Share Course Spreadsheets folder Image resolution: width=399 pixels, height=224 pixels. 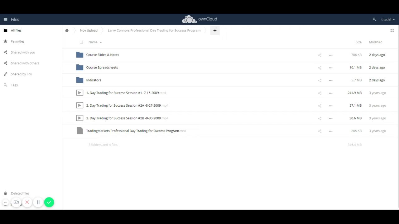point(320,68)
